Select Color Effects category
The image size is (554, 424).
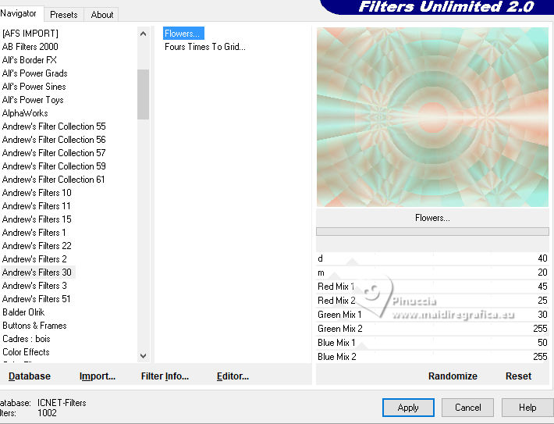26,352
